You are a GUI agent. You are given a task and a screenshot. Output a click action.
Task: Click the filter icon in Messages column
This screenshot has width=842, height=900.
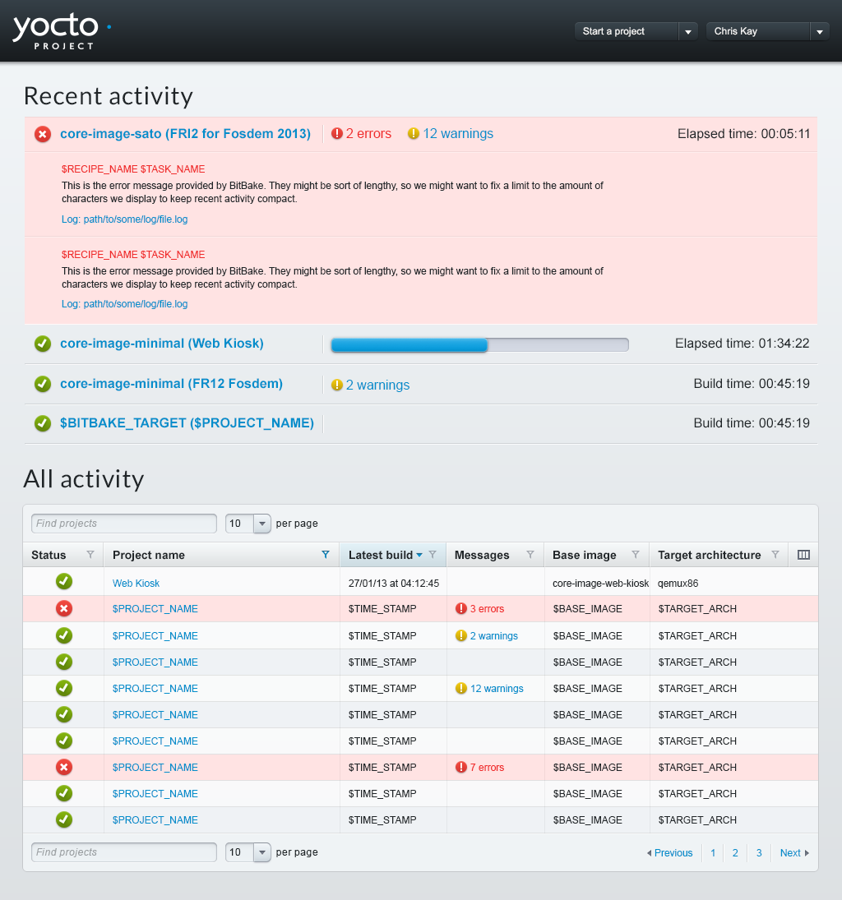point(530,555)
